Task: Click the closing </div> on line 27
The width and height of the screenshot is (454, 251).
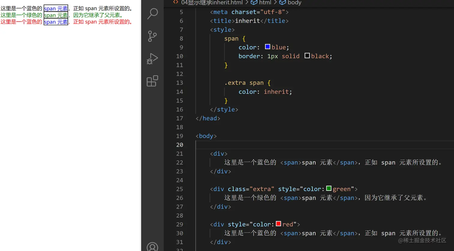Action: point(220,207)
